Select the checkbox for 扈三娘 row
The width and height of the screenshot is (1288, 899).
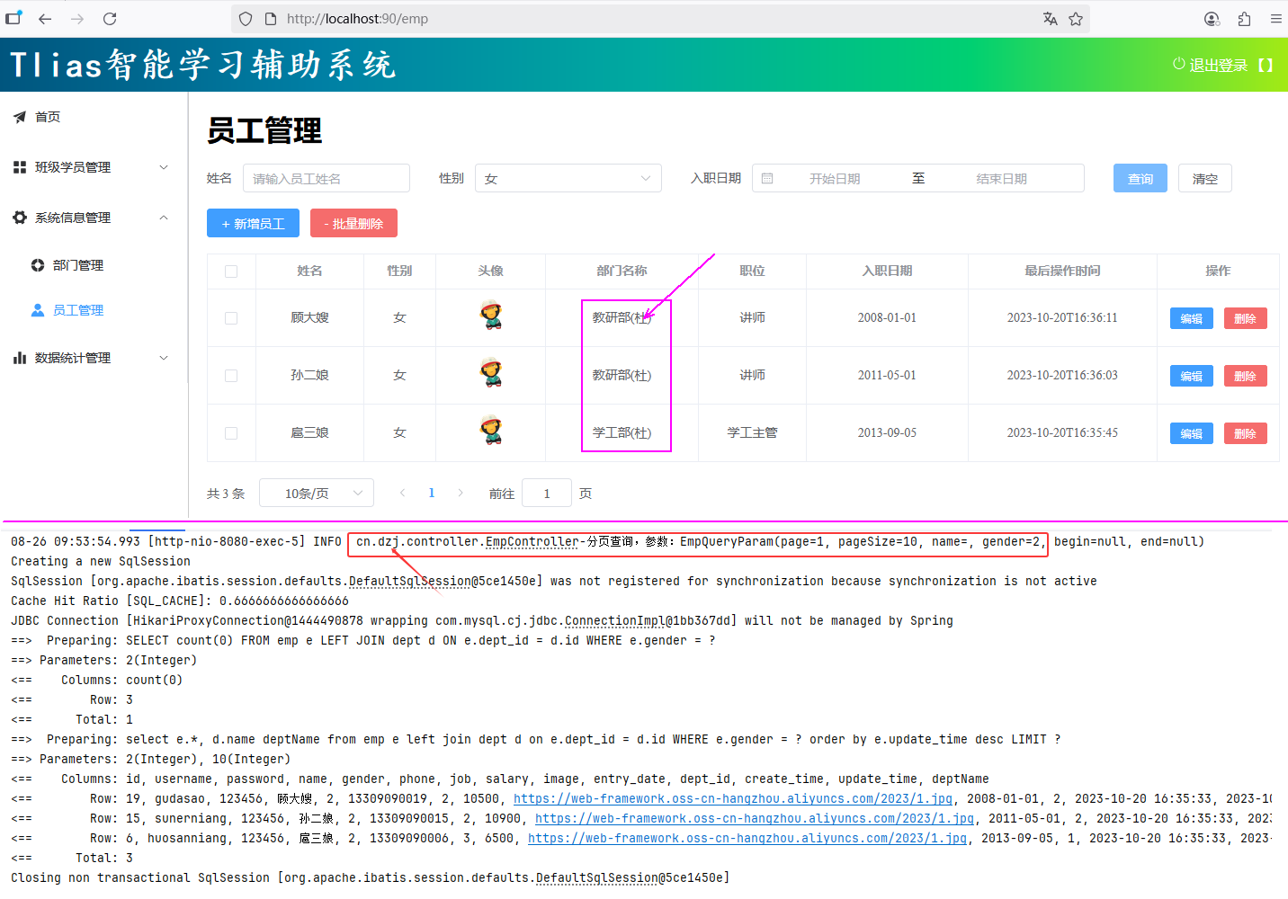coord(231,433)
